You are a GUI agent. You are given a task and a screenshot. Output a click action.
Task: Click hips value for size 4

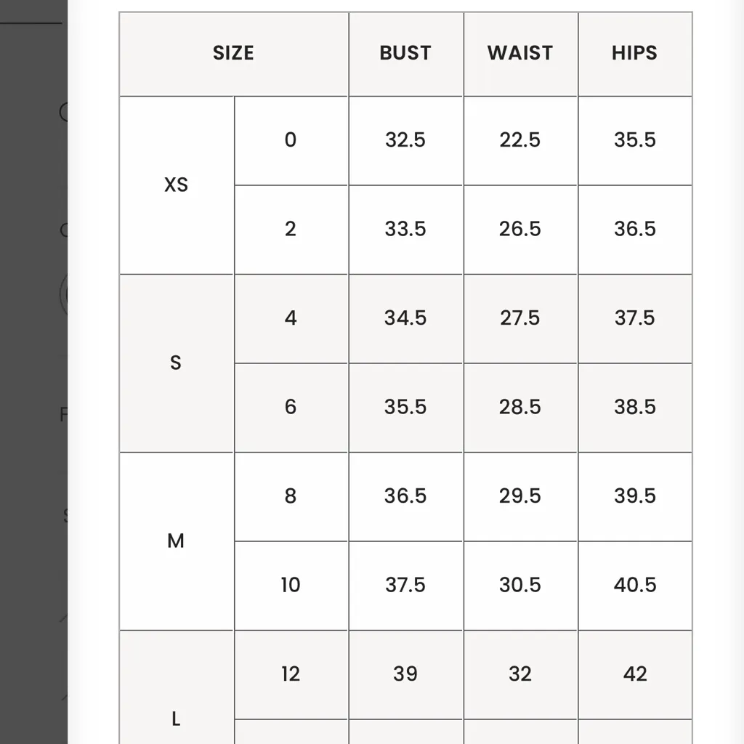click(x=634, y=318)
